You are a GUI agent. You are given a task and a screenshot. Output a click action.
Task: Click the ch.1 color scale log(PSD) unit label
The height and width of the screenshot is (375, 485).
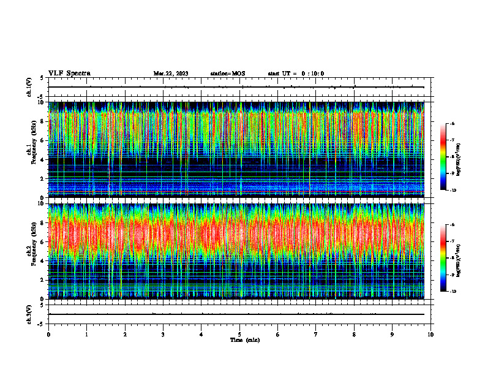click(459, 160)
